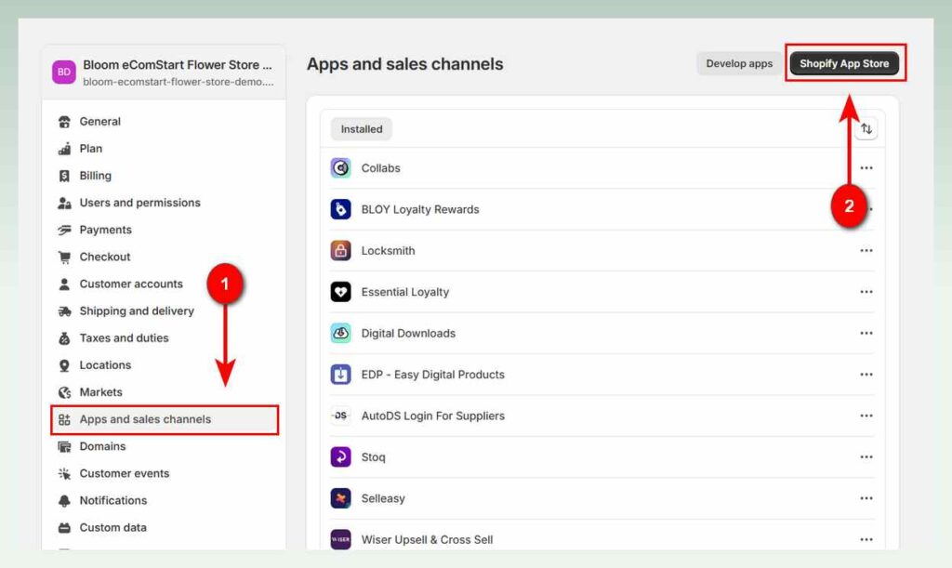Click the AutoDS Login For Suppliers name

click(x=433, y=416)
